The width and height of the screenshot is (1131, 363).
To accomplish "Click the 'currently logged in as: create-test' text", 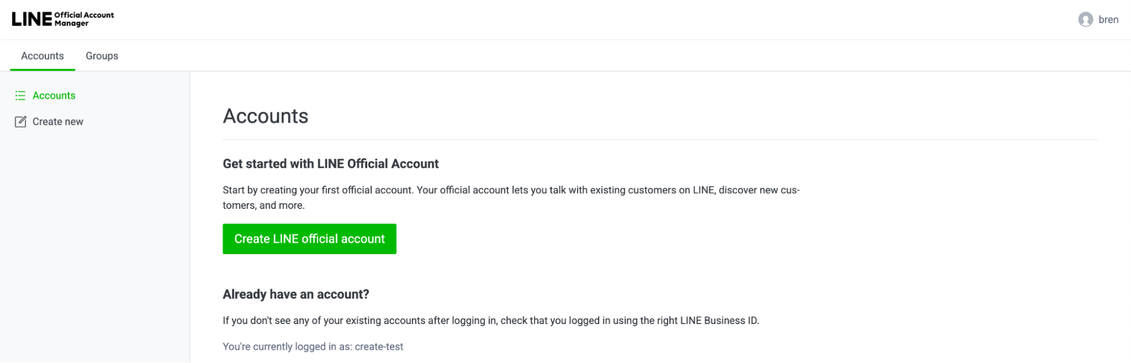I will (x=313, y=347).
